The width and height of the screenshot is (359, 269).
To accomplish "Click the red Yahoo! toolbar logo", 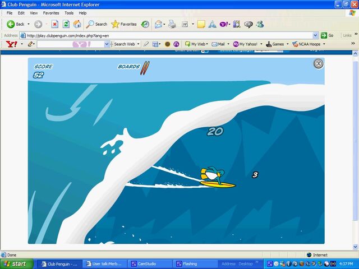I will (x=11, y=44).
